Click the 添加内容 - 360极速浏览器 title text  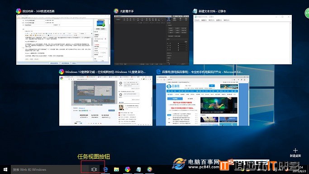38,11
